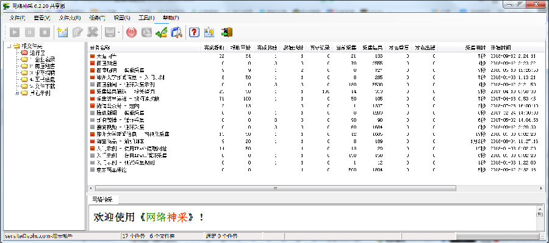Create a new task via starred toolbar icon
The image size is (549, 243).
pyautogui.click(x=62, y=32)
